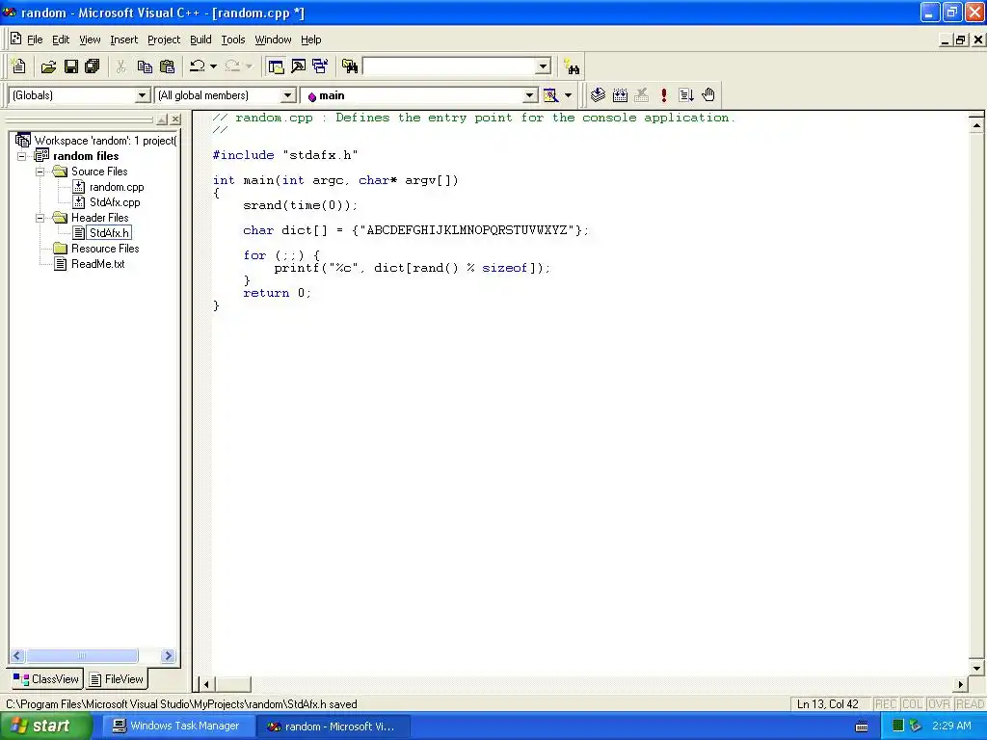This screenshot has height=740, width=987.
Task: Click the document icon left of File menu
Action: point(15,39)
